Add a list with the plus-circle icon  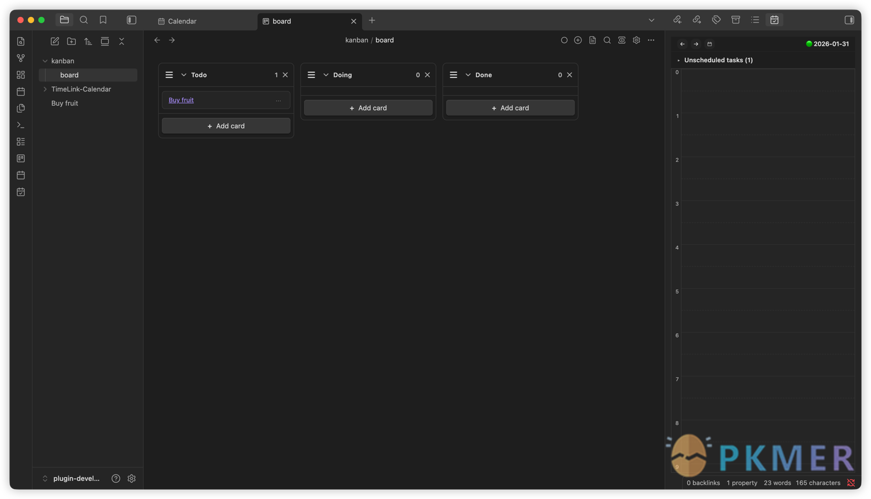[x=578, y=40]
